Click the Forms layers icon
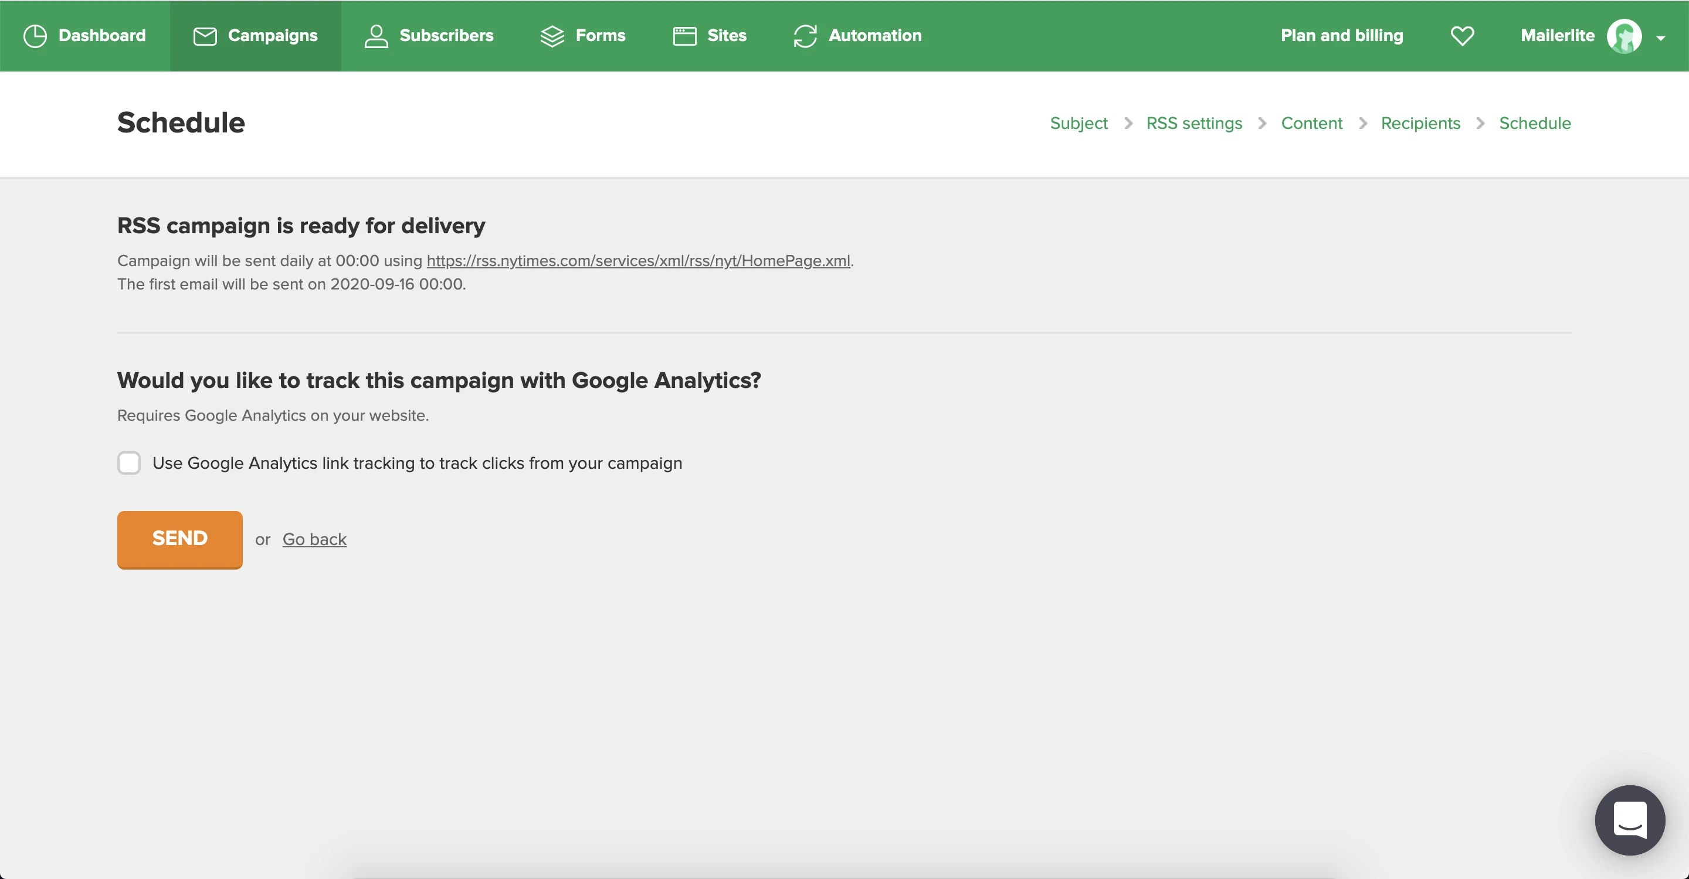Image resolution: width=1689 pixels, height=879 pixels. (x=552, y=36)
